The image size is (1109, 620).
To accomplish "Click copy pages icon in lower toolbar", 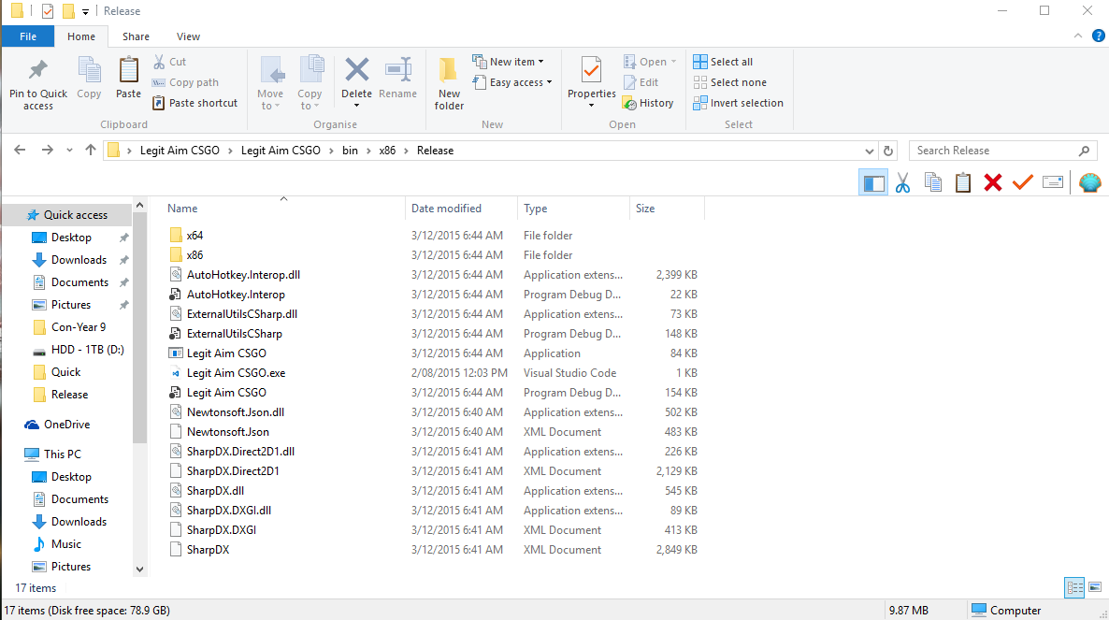I will 933,183.
